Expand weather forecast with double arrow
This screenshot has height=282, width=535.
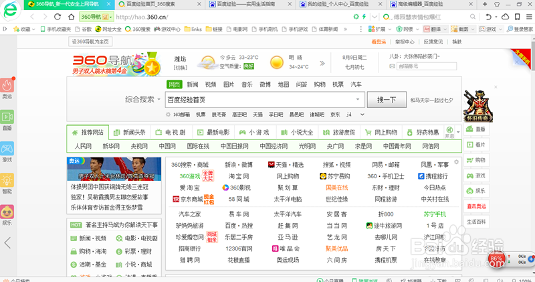pos(322,63)
